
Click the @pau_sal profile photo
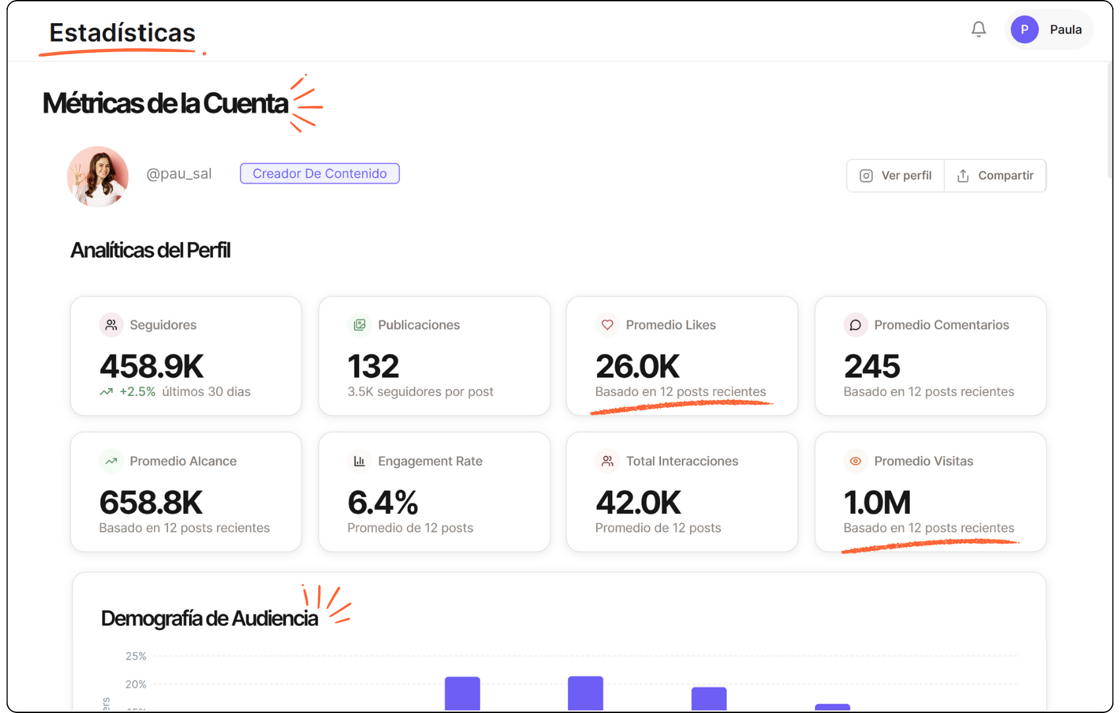(x=98, y=177)
